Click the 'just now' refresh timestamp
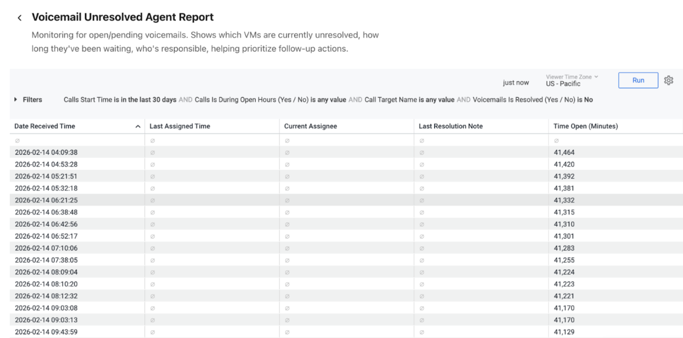Screen dimensions: 683x338 (x=515, y=82)
